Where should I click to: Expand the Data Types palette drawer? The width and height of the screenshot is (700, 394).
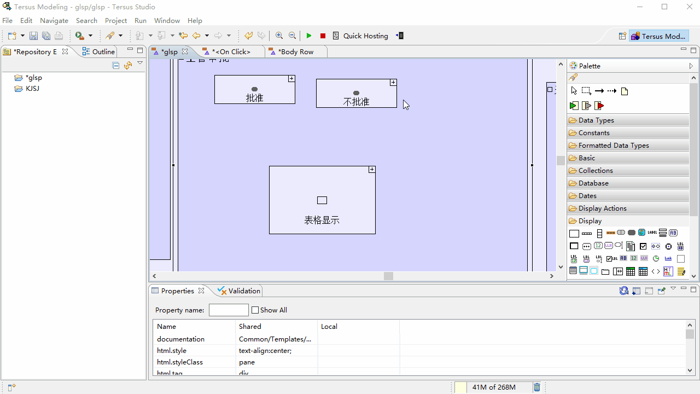click(628, 120)
